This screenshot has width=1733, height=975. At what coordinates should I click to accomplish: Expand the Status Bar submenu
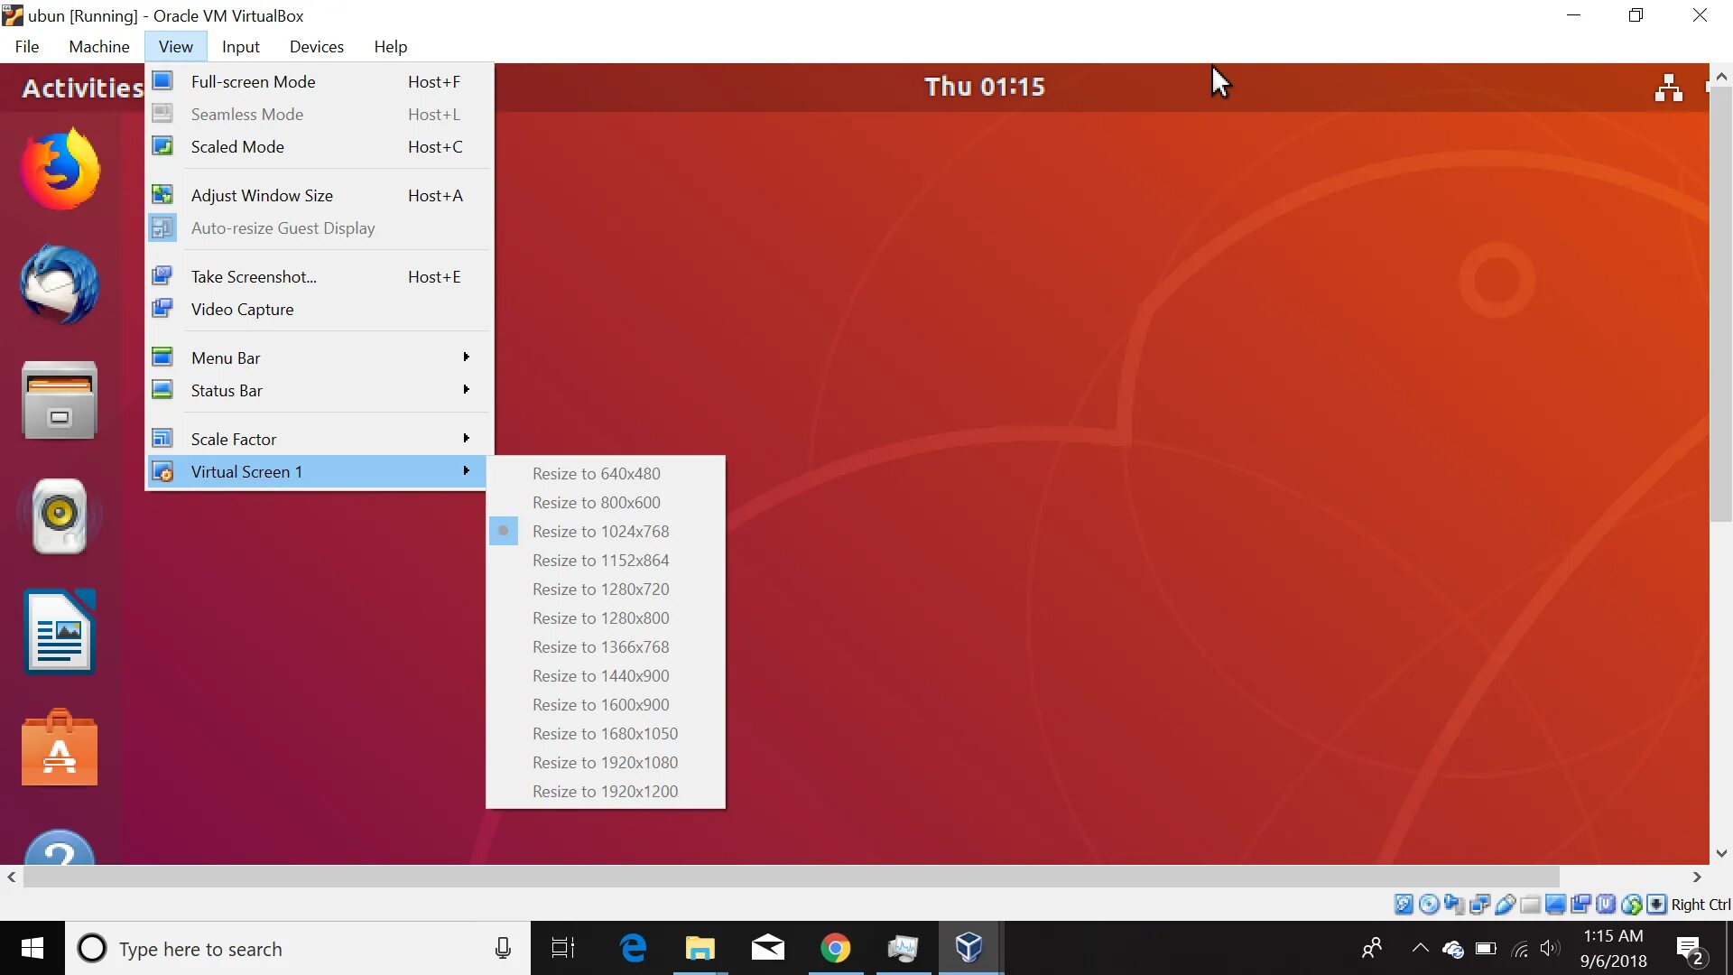click(319, 391)
